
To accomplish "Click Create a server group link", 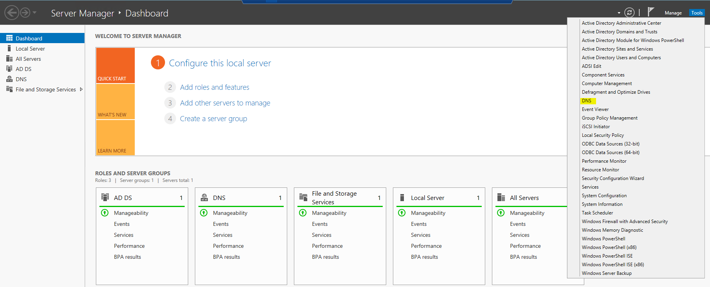I will (213, 118).
